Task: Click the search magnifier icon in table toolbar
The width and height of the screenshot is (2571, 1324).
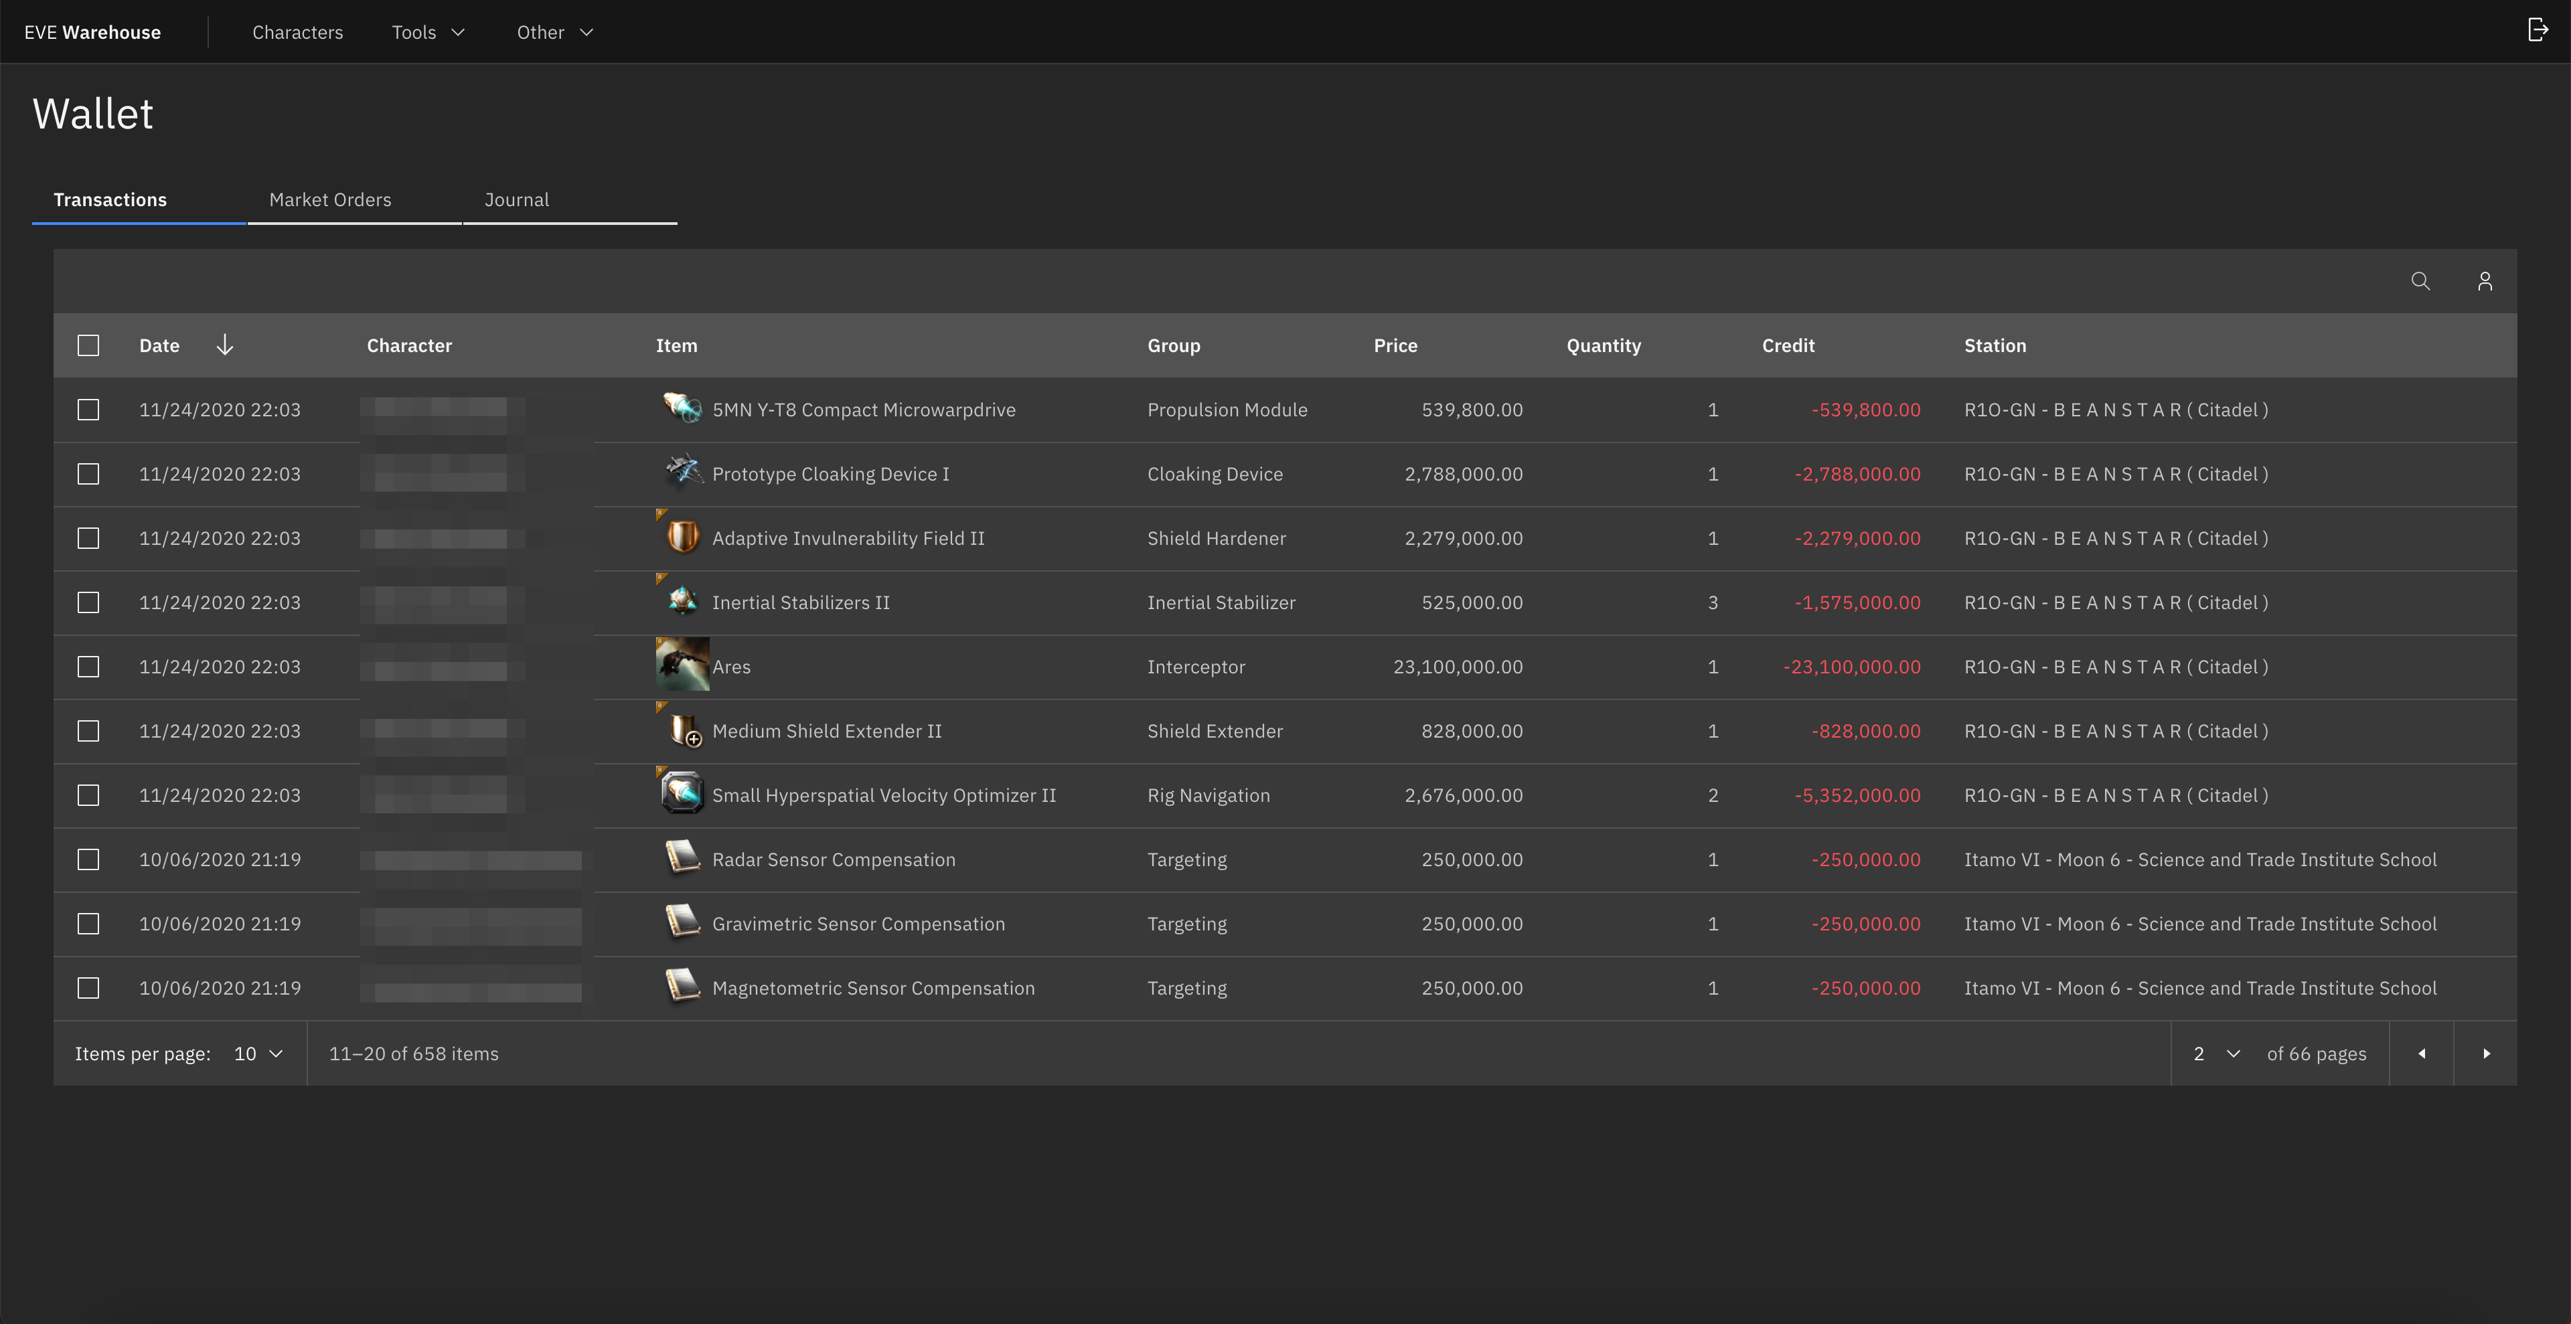Action: pos(2419,281)
